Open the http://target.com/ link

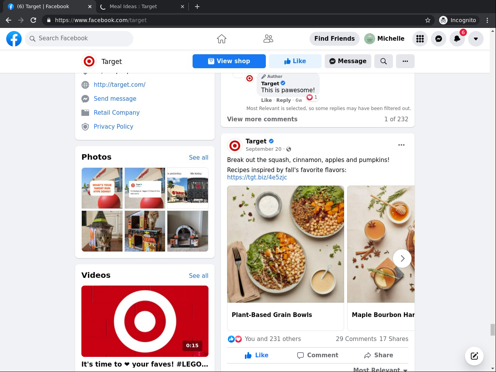(119, 85)
